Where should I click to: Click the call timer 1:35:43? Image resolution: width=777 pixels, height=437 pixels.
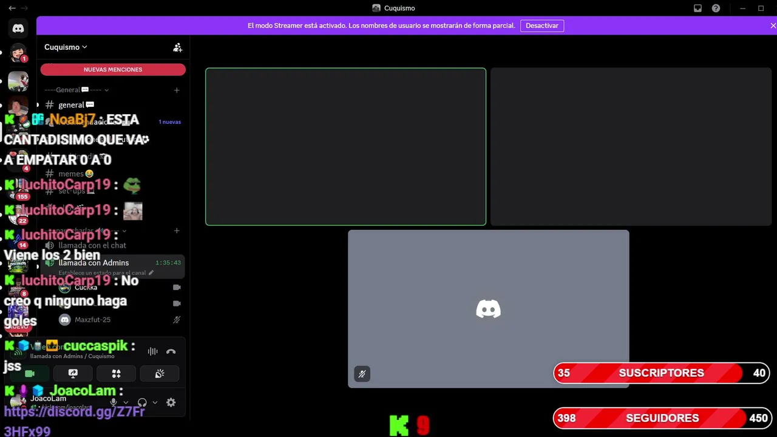(168, 263)
